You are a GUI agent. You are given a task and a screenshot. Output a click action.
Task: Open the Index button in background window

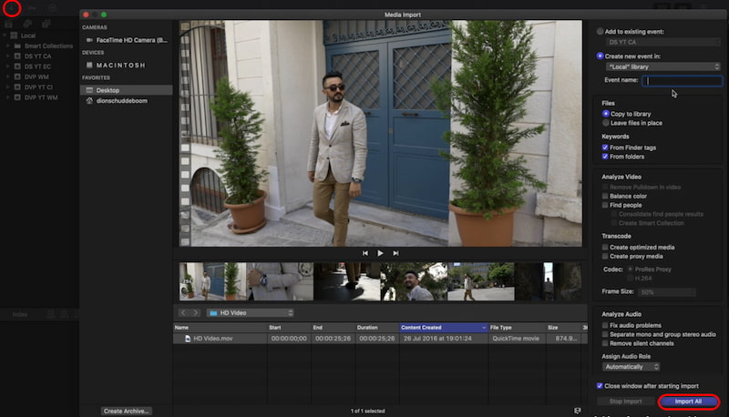(19, 315)
